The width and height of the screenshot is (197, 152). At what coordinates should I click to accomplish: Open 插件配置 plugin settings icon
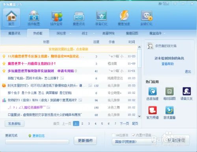[34, 18]
